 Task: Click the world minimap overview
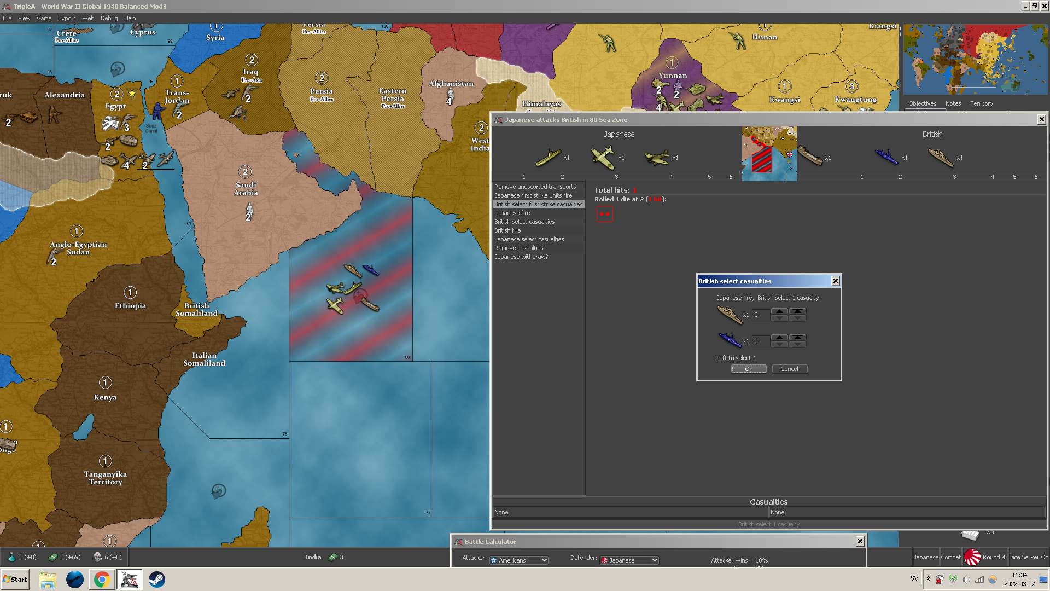pyautogui.click(x=975, y=59)
